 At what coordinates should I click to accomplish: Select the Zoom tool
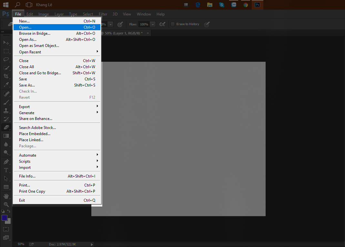click(x=6, y=204)
